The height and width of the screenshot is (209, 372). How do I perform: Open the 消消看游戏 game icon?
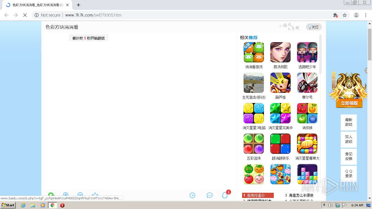pyautogui.click(x=254, y=52)
